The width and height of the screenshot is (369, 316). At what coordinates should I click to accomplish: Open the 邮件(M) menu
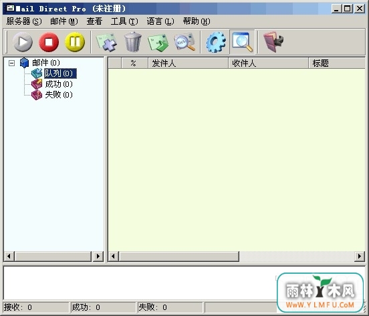tap(64, 21)
